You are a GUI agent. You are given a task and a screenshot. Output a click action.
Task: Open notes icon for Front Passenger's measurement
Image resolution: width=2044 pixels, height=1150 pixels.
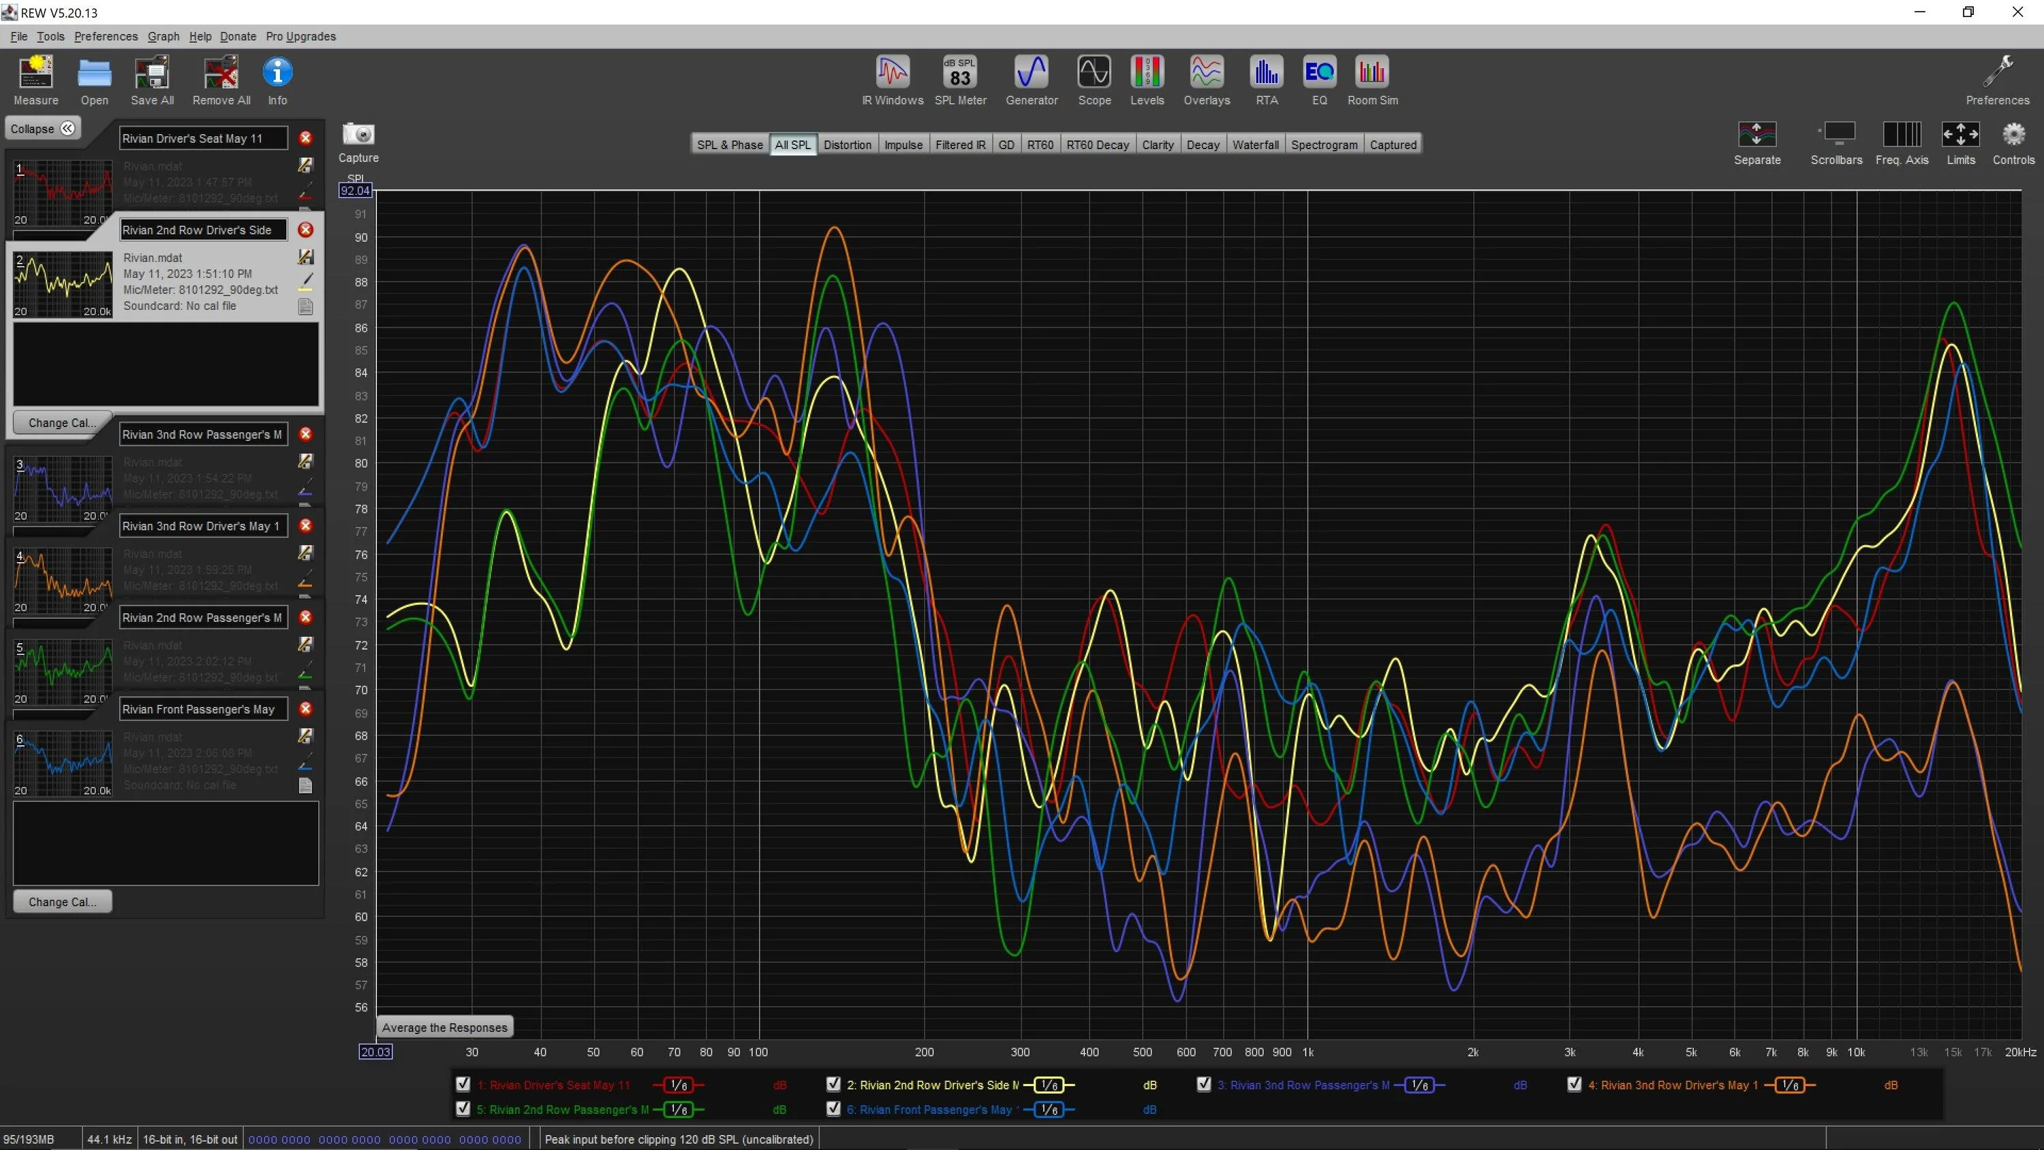[305, 786]
